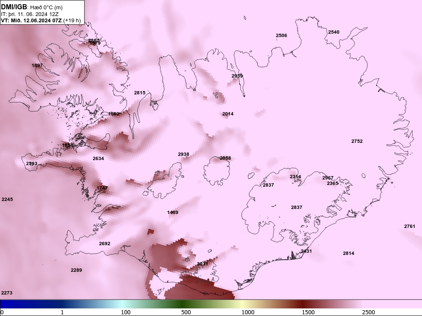
Task: Click the VT: Mið. 12.06.2024 07Z line
Action: click(32, 20)
